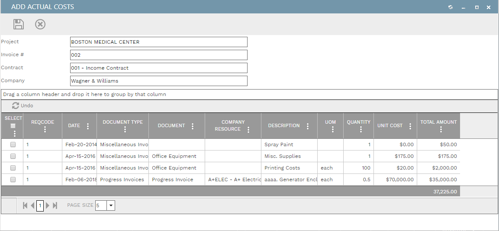Open the Page Size dropdown
Viewport: 499px width, 231px height.
coord(111,205)
